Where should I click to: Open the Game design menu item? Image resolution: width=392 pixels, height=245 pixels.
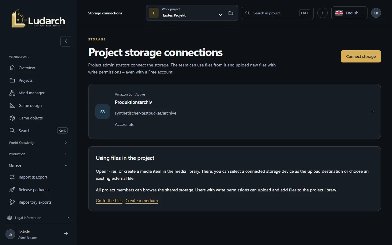38,105
